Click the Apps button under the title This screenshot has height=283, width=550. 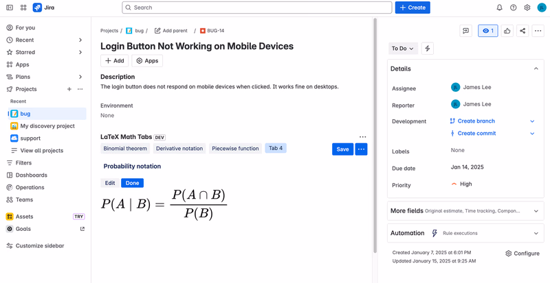[x=147, y=60]
